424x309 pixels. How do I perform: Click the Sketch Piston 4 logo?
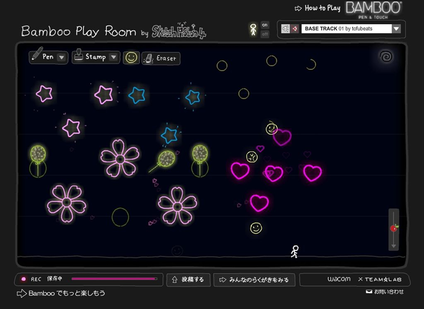pyautogui.click(x=178, y=31)
